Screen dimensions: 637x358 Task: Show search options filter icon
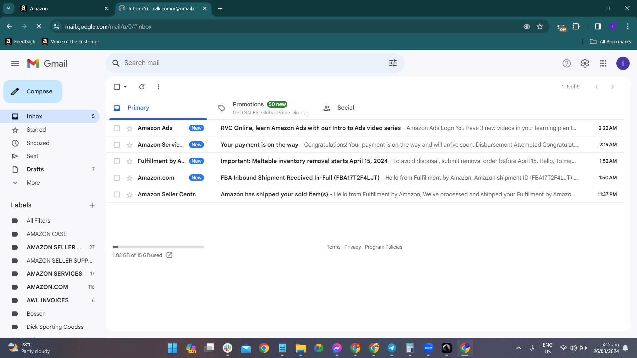coord(393,63)
